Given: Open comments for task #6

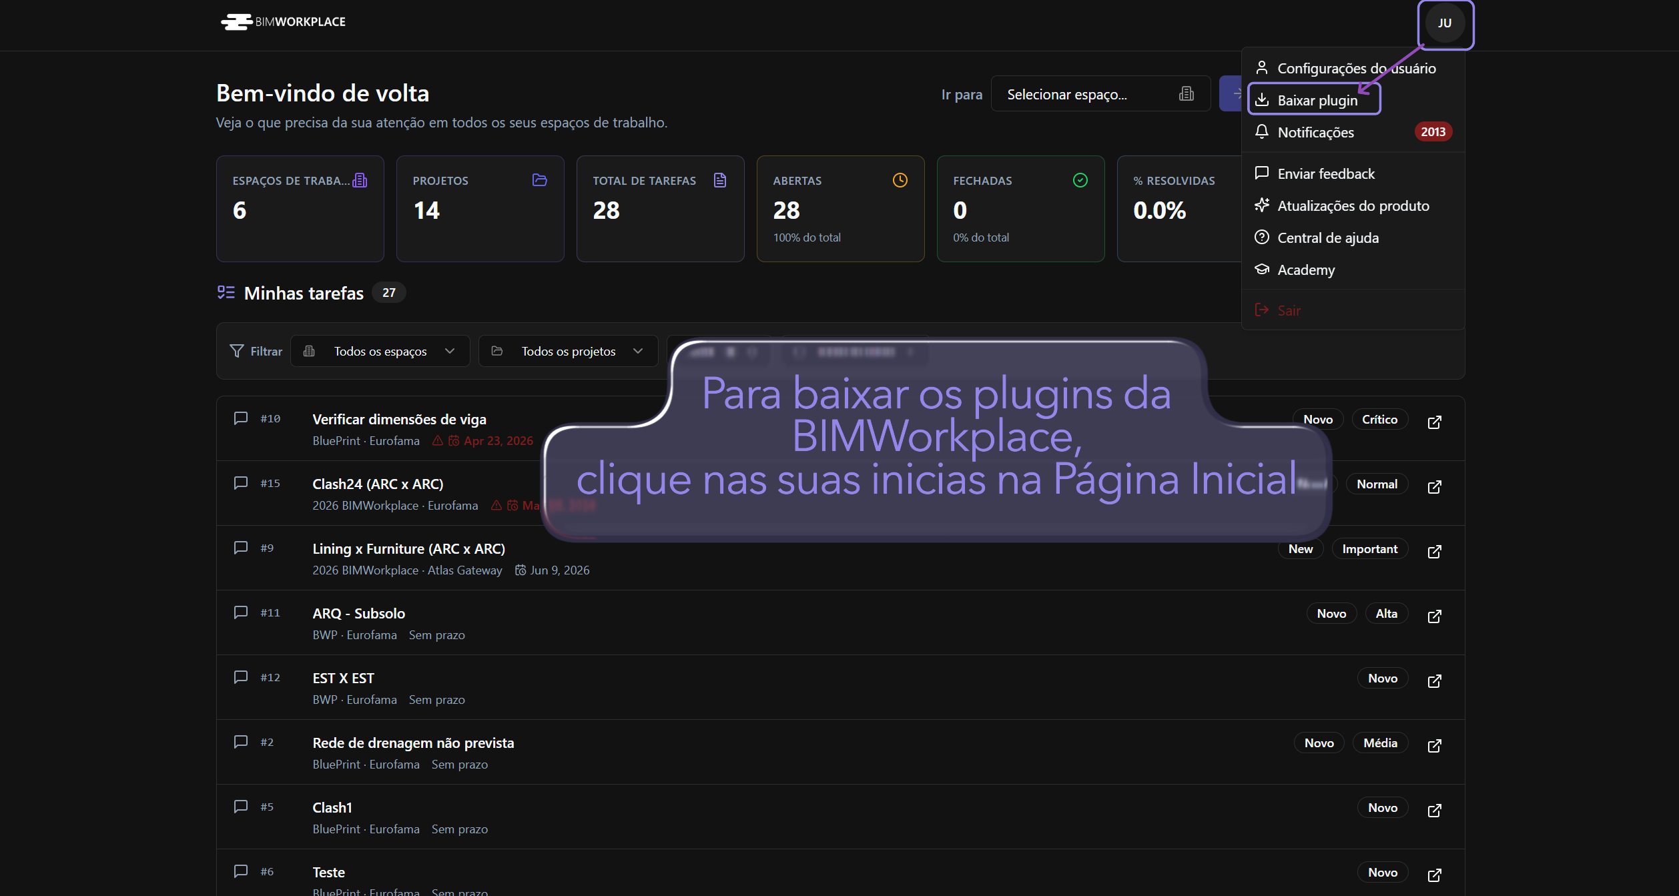Looking at the screenshot, I should (241, 871).
